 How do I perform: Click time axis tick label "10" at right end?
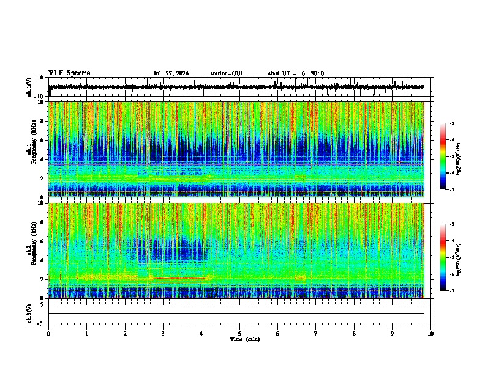tap(430, 334)
